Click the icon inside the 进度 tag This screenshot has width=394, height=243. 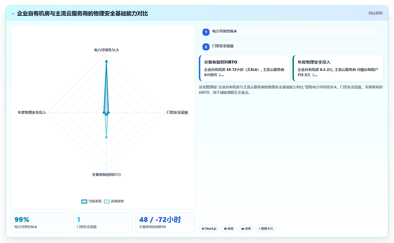pos(243,229)
